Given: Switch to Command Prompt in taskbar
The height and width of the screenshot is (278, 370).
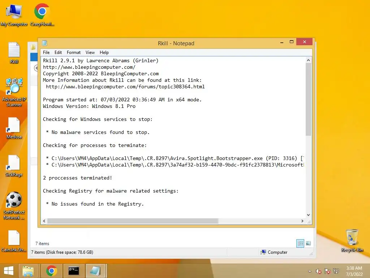Looking at the screenshot, I should tap(74, 271).
